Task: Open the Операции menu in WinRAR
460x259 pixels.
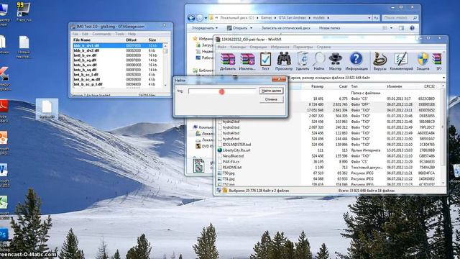Action: pyautogui.click(x=258, y=47)
